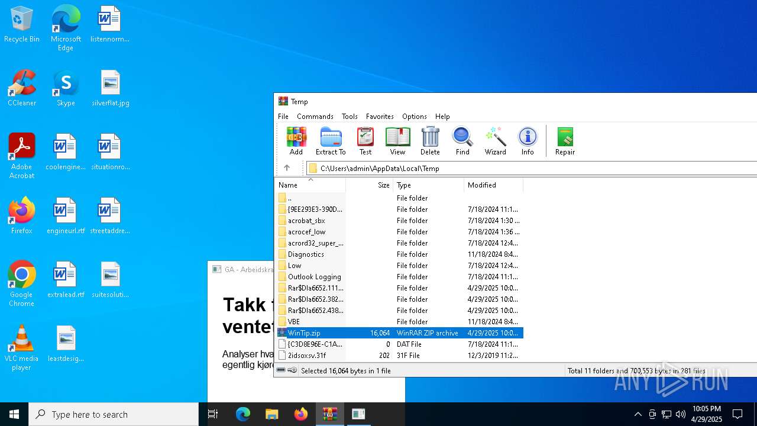Image resolution: width=757 pixels, height=426 pixels.
Task: Select the acrocef_low folder
Action: [399, 232]
